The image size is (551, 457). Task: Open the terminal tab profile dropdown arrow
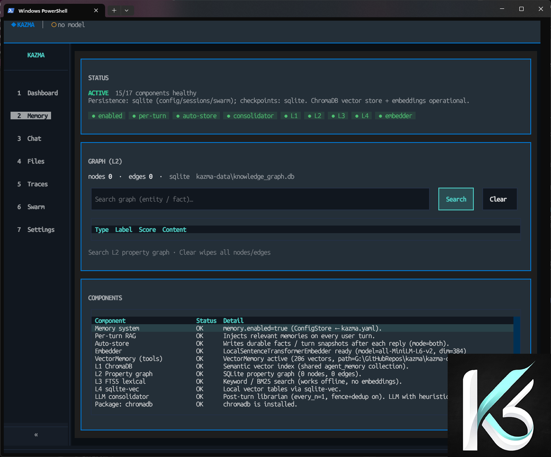127,11
